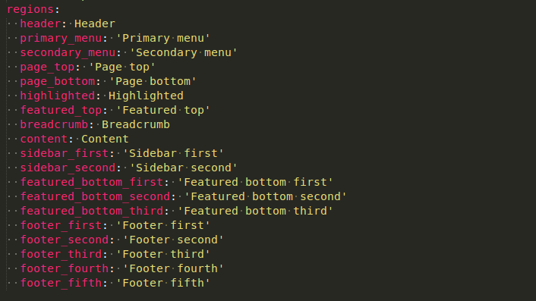Click the 'Footer second' value
The image size is (536, 301).
click(x=173, y=240)
